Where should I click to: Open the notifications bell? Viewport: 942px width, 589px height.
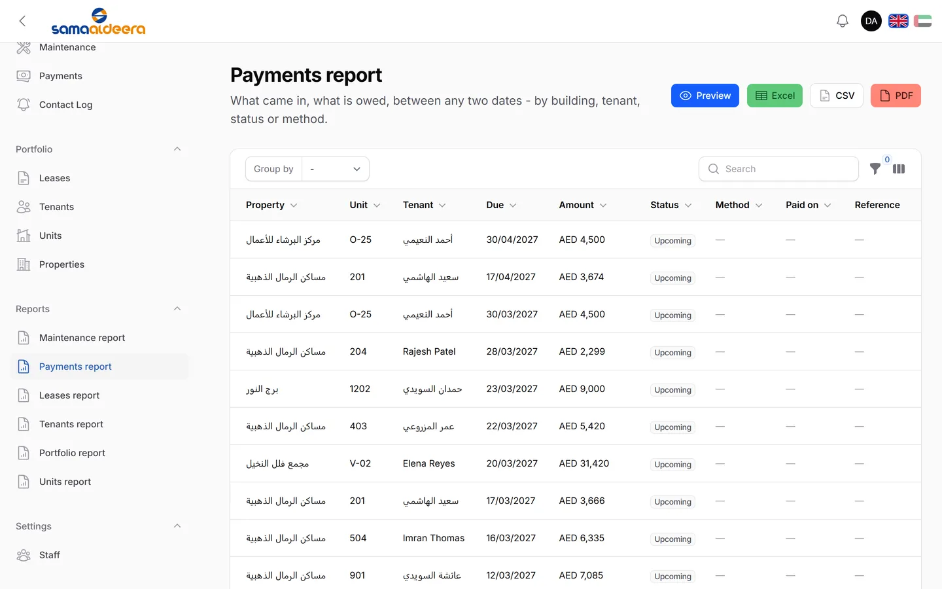(x=843, y=21)
